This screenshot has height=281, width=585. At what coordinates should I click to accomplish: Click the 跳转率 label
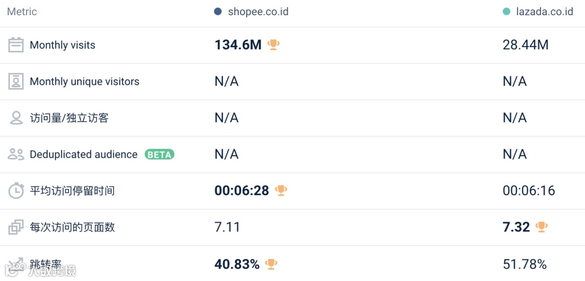coord(45,264)
